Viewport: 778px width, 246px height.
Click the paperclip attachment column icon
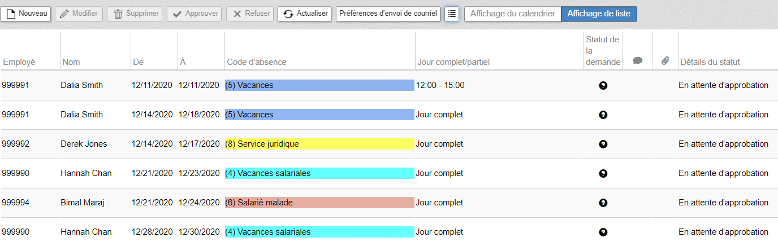coord(665,61)
